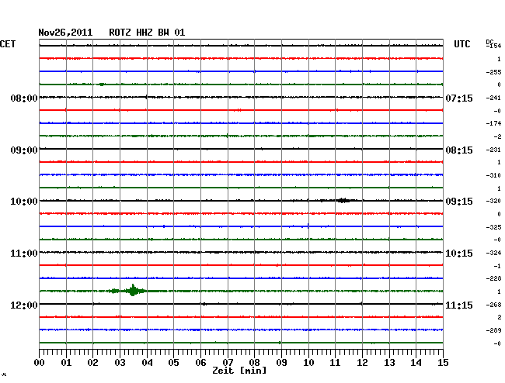Click the DC offset value -154

[x=493, y=46]
